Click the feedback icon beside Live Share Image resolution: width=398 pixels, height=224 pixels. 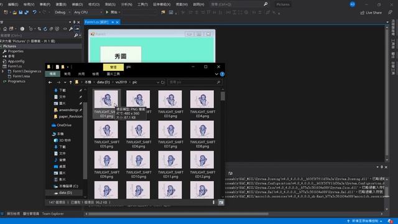click(x=390, y=12)
